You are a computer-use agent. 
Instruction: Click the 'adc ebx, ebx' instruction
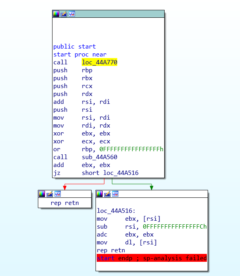(x=125, y=235)
